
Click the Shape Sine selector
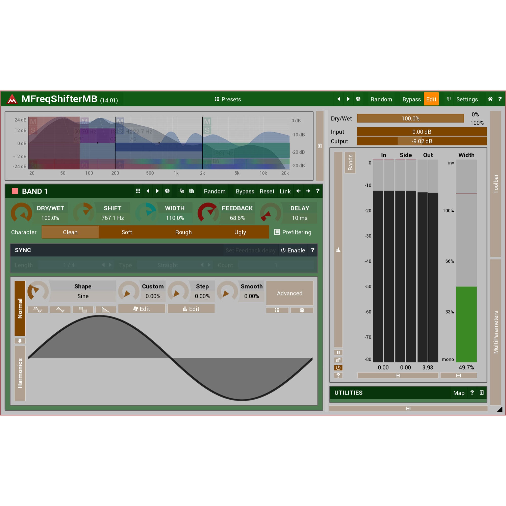[x=83, y=296]
